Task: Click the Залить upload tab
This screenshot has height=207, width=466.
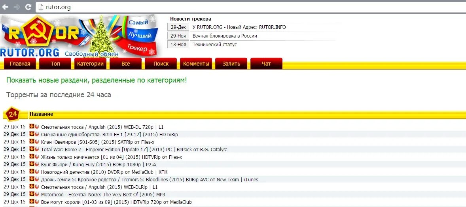Action: pos(231,64)
